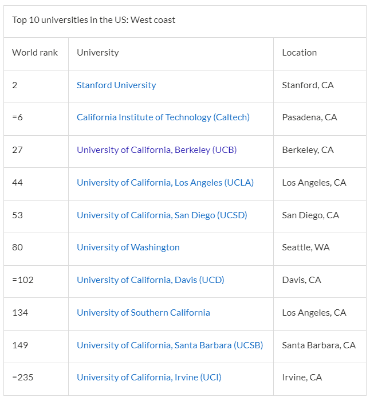Viewport: 370px width, 397px height.
Task: Click California Institute of Technology (Caltech) link
Action: pos(163,117)
